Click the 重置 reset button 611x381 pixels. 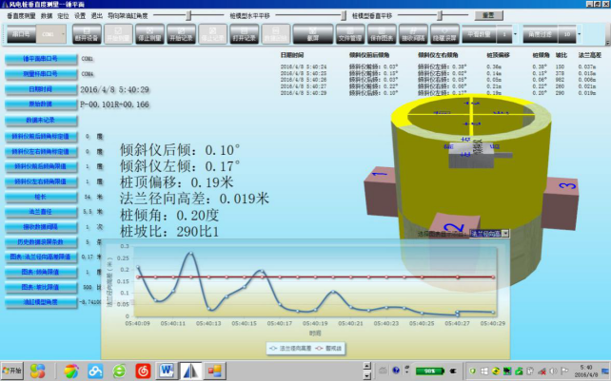(x=488, y=15)
